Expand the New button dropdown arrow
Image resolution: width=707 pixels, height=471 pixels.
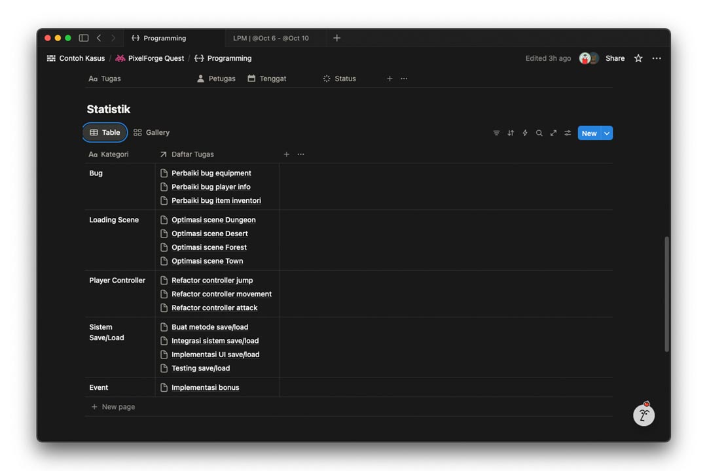coord(607,133)
